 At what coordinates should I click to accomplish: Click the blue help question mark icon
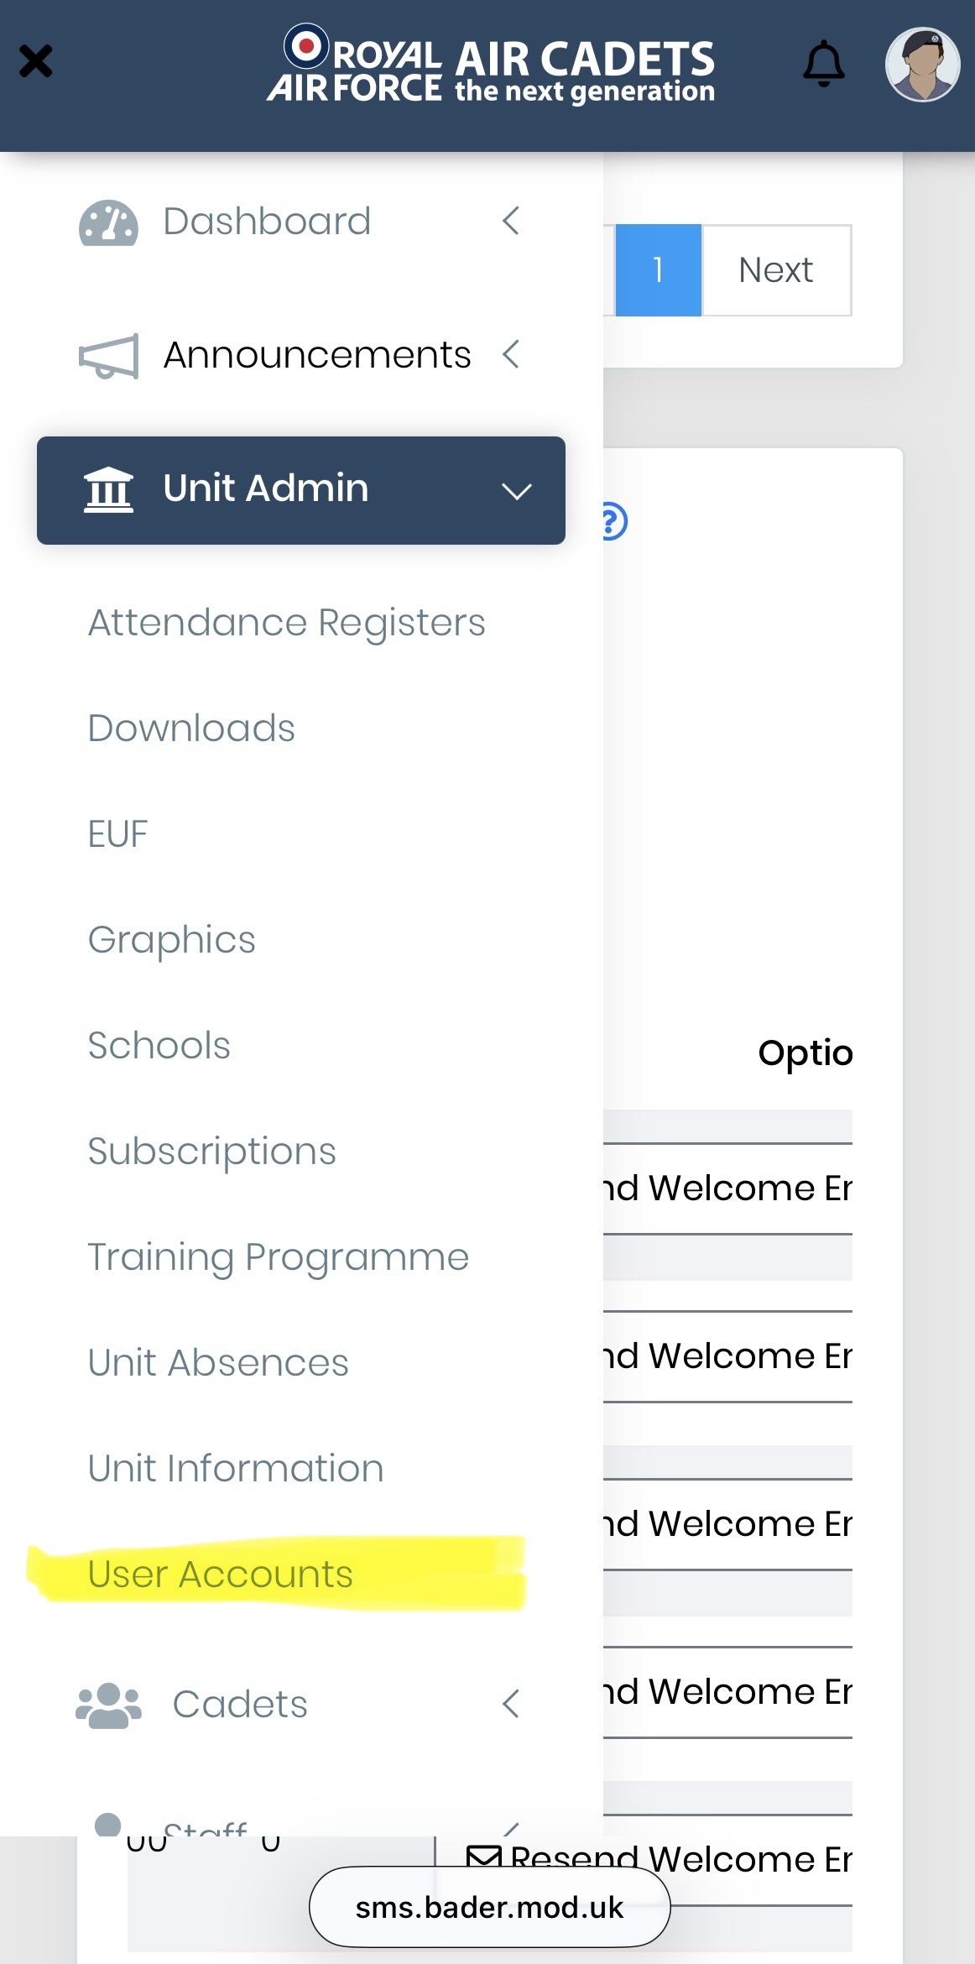pyautogui.click(x=613, y=521)
